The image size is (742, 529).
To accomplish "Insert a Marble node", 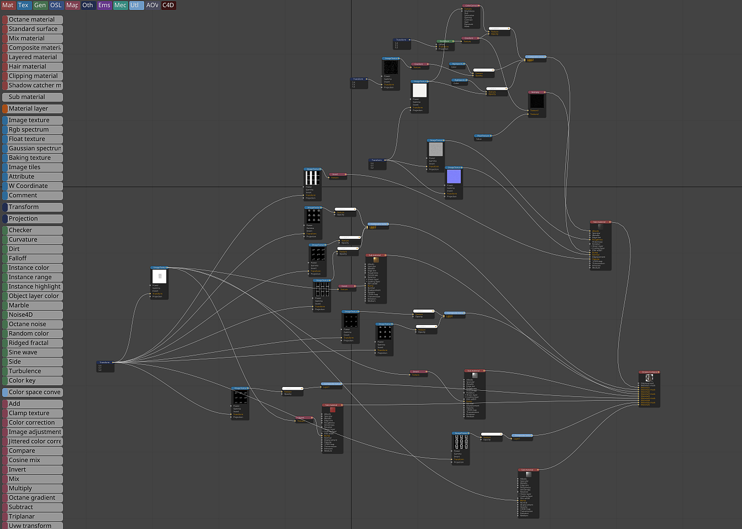I will pos(32,305).
